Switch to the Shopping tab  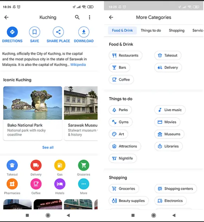(x=177, y=31)
